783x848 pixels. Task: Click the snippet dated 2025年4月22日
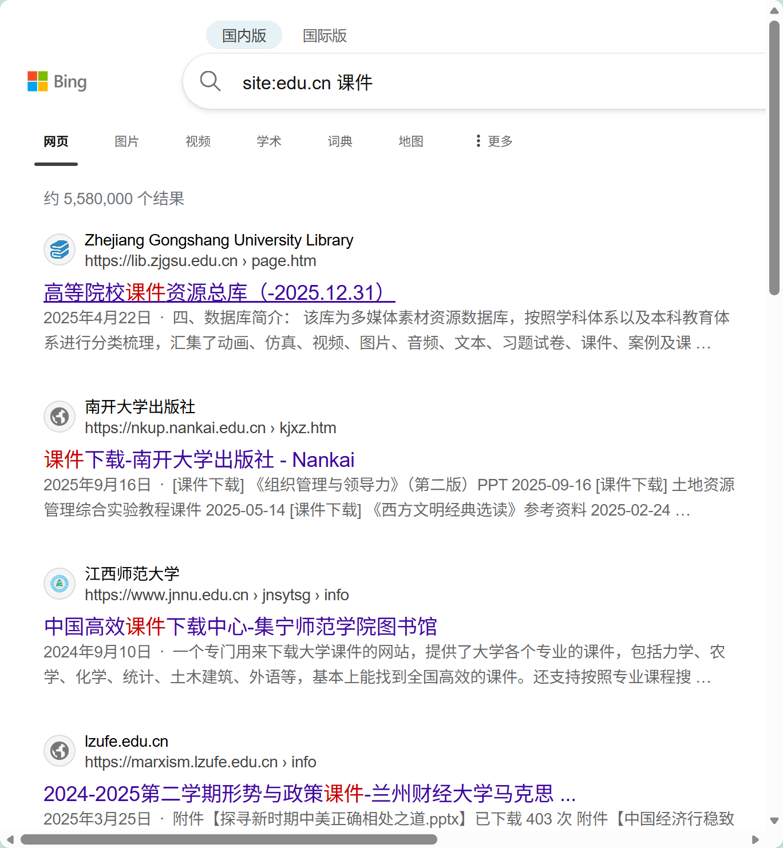pos(387,330)
